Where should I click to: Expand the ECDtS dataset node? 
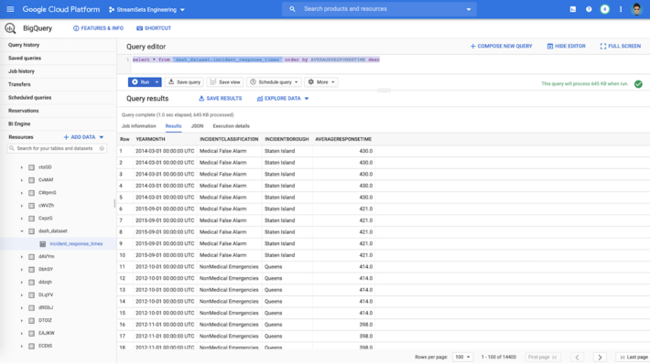[22, 347]
